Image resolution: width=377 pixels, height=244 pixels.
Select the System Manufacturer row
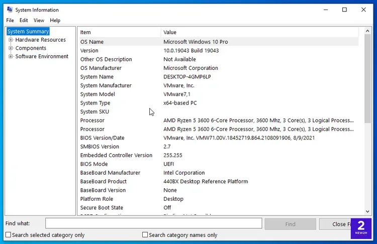(x=219, y=85)
